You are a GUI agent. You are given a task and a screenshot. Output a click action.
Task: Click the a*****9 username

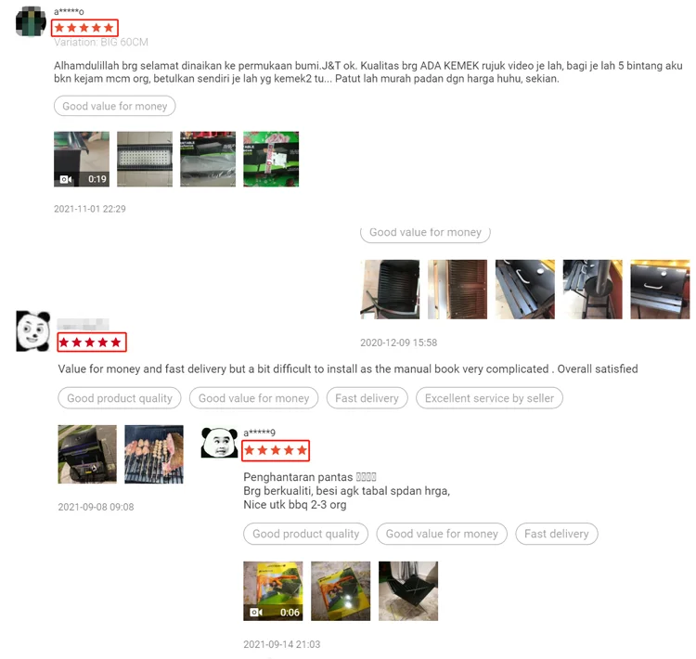(x=259, y=433)
